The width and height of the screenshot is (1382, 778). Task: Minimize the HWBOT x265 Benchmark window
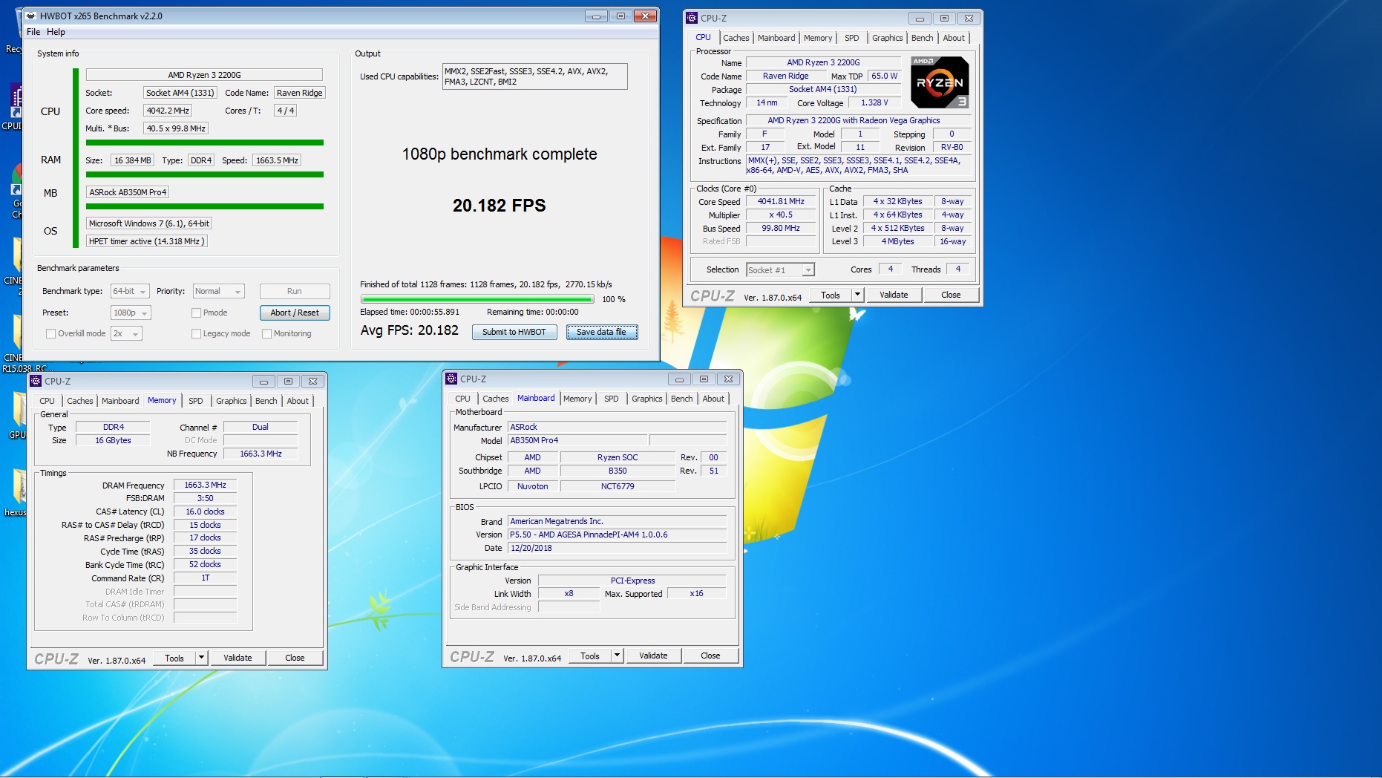tap(595, 16)
